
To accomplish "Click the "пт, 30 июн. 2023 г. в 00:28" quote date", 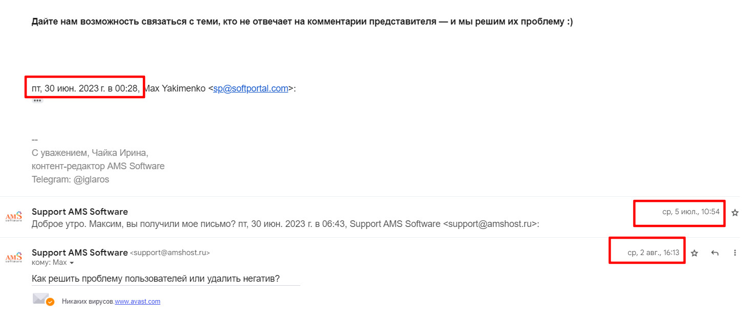I will (x=86, y=88).
